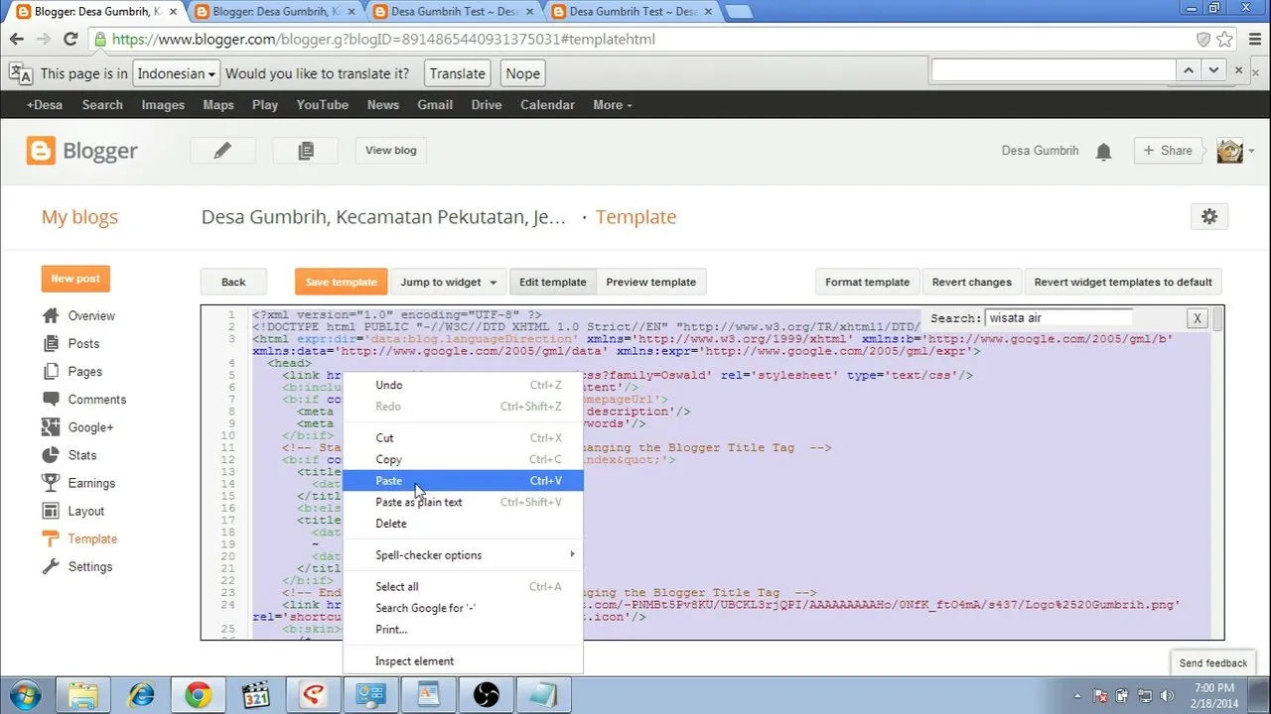The height and width of the screenshot is (714, 1271).
Task: Click Revert widget templates to default
Action: point(1123,282)
